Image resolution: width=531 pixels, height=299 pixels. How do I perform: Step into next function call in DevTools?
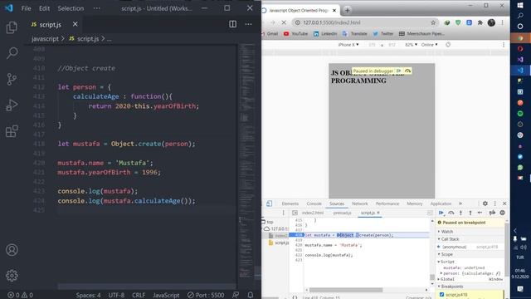(x=460, y=213)
